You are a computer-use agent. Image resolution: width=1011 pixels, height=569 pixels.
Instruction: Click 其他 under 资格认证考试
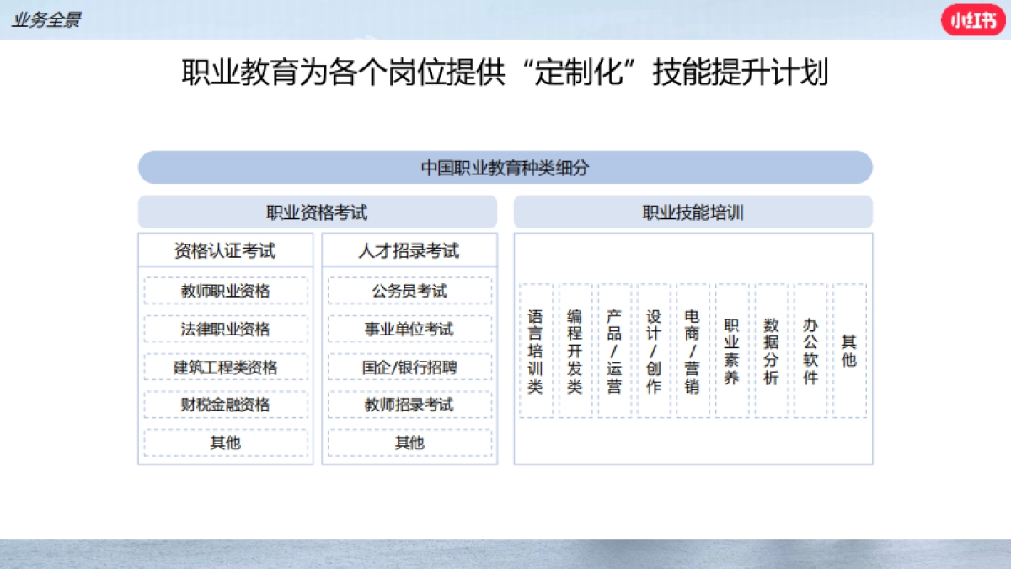click(x=225, y=442)
